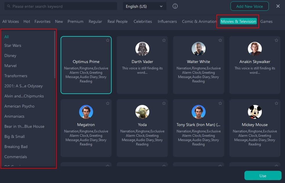
Task: Choose the Megatron avatar icon
Action: tap(86, 112)
